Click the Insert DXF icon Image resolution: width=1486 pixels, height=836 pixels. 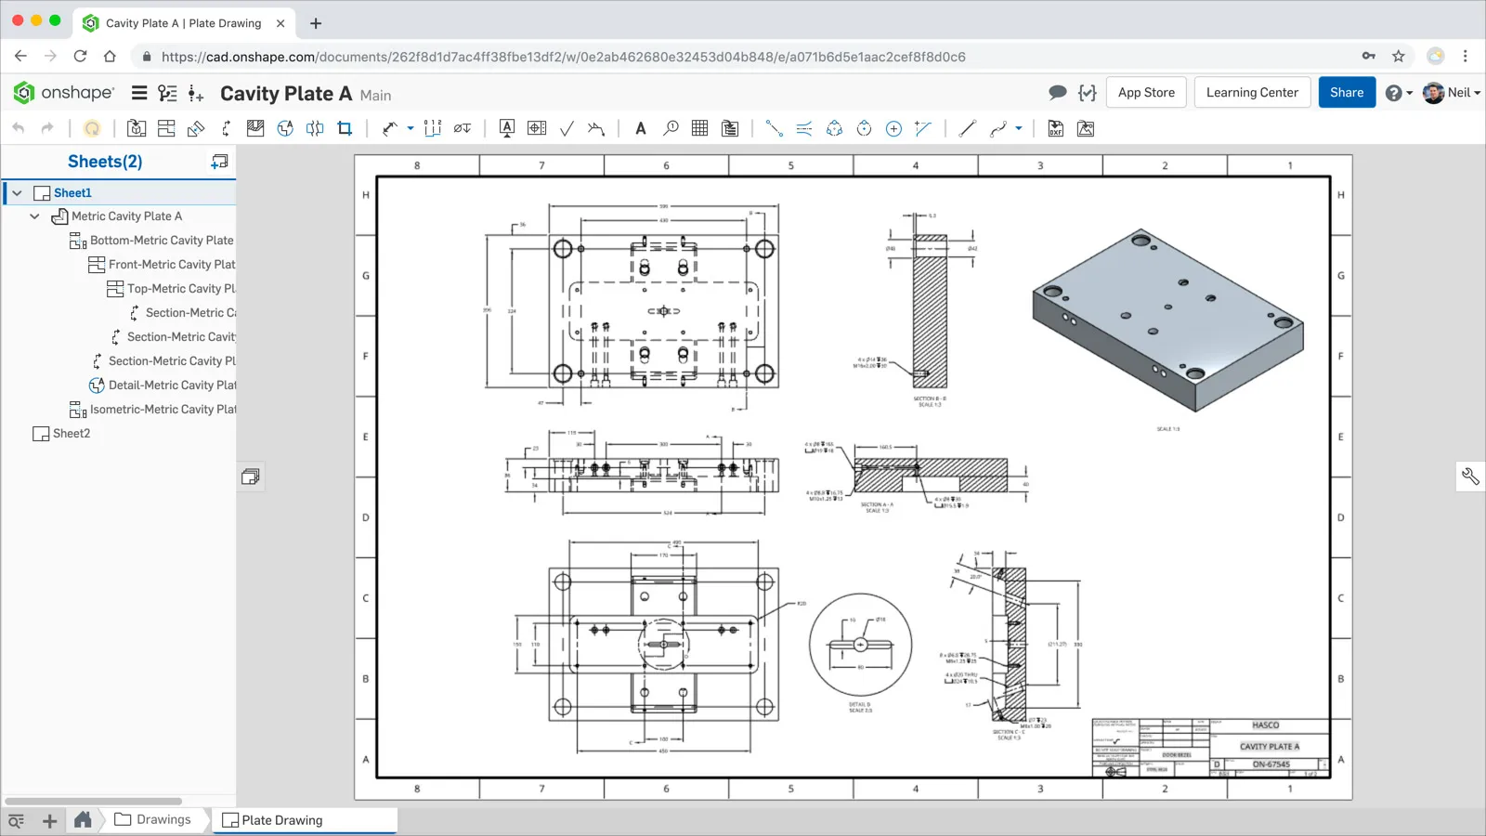tap(1055, 129)
